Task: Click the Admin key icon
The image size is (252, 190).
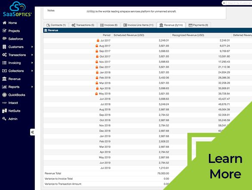Action: tap(4, 119)
